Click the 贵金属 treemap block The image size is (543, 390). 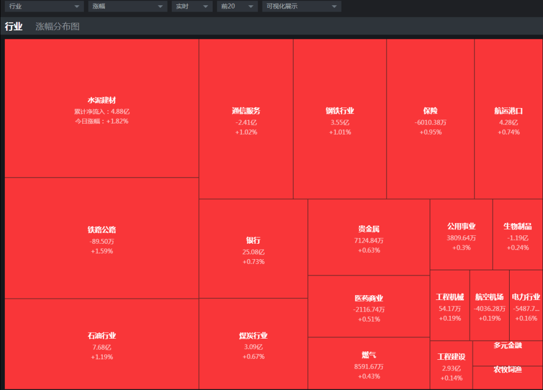369,237
